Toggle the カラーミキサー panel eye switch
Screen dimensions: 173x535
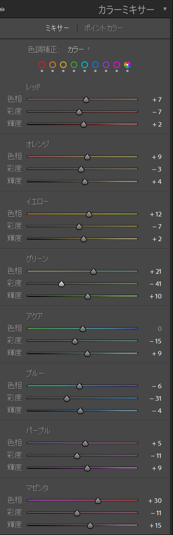coord(2,9)
